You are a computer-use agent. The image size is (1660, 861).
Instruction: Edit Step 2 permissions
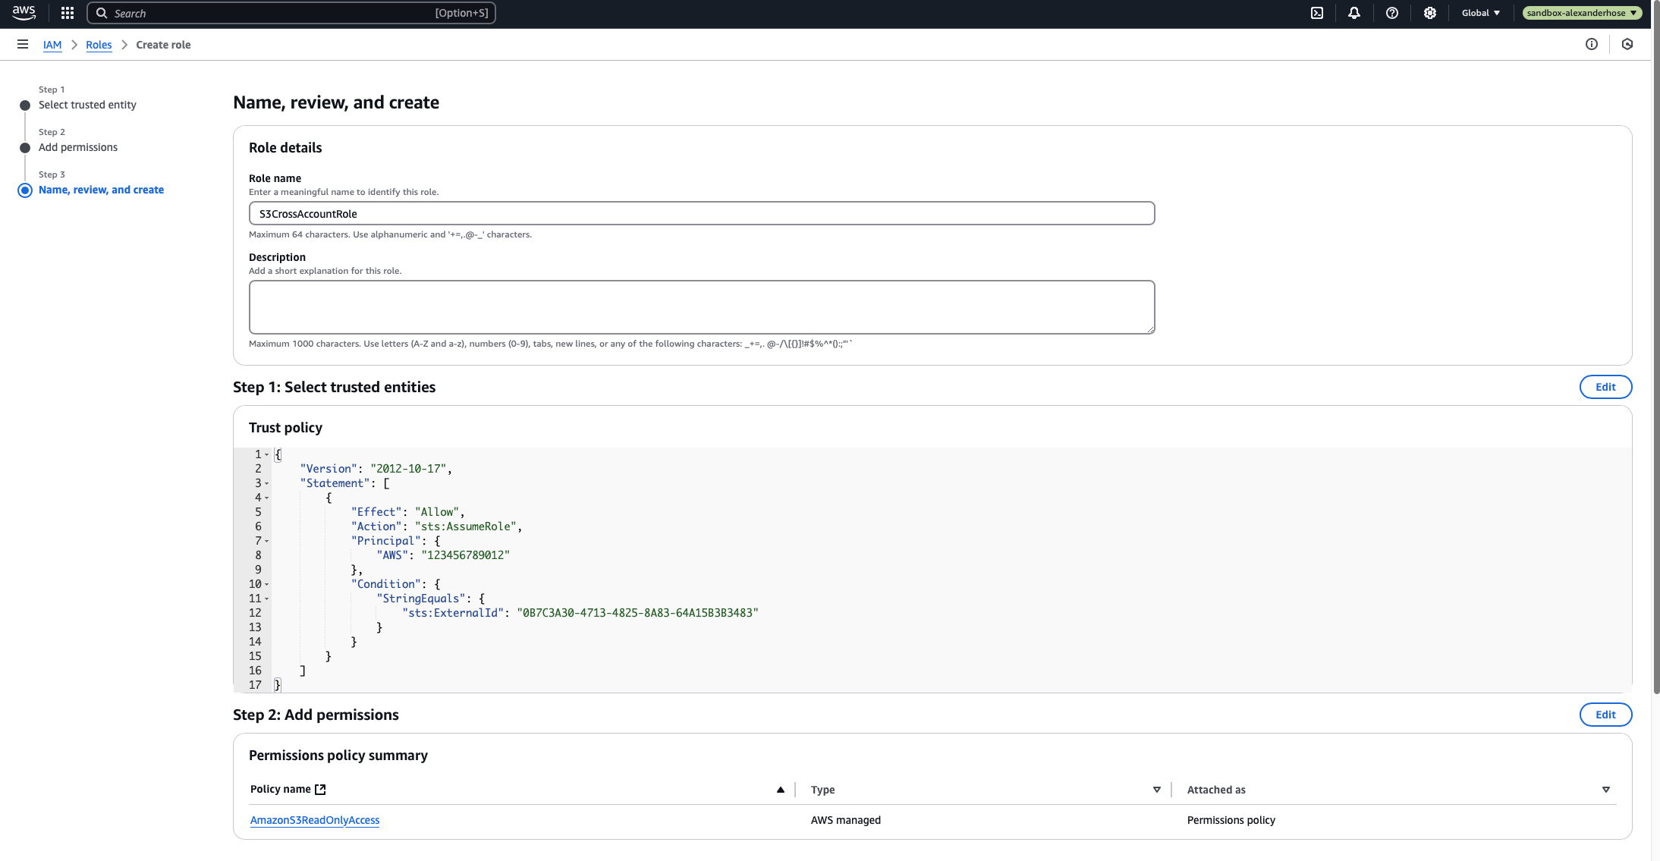(x=1605, y=715)
